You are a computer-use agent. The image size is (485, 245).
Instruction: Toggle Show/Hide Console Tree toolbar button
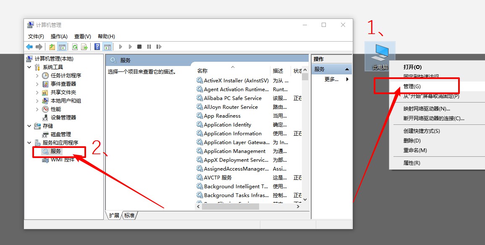62,47
